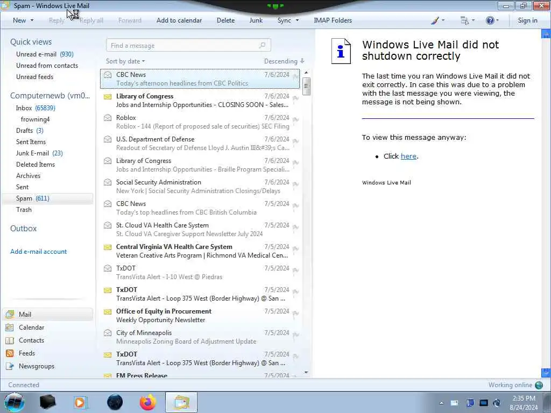
Task: Toggle flag on St. Cloud VA newsletter message
Action: [295, 227]
